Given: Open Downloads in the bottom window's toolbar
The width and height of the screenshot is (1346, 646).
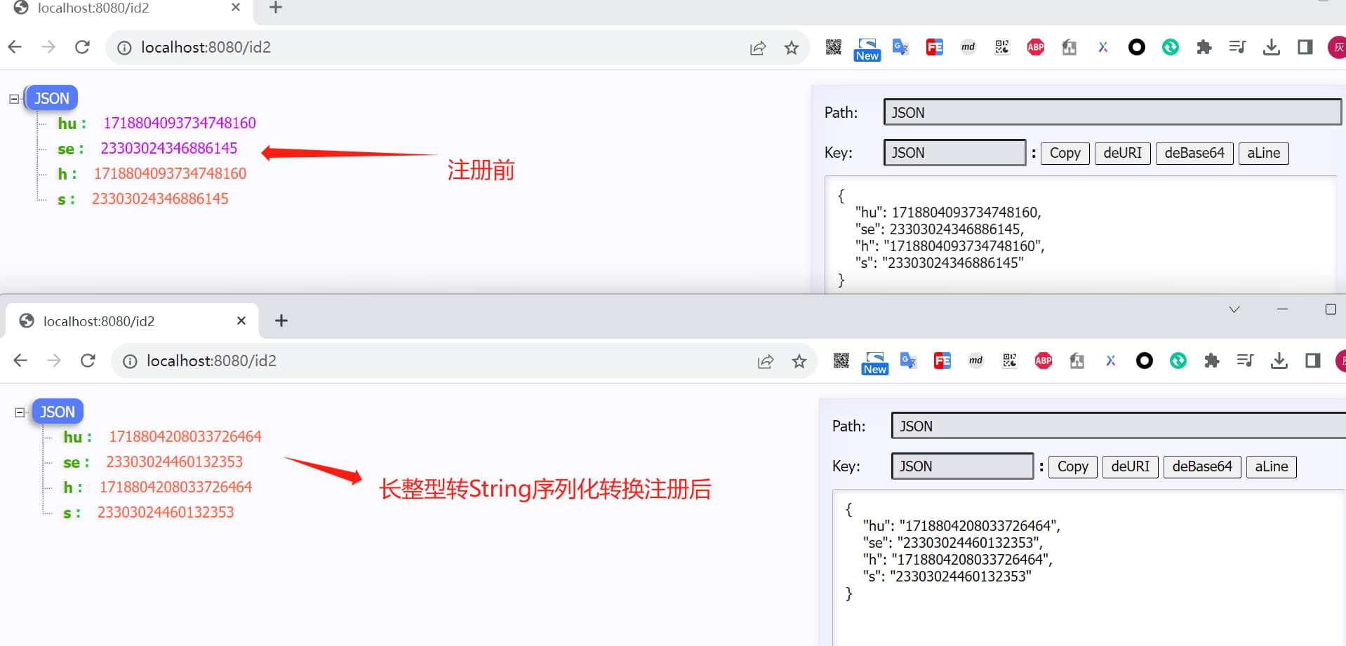Looking at the screenshot, I should (x=1279, y=361).
